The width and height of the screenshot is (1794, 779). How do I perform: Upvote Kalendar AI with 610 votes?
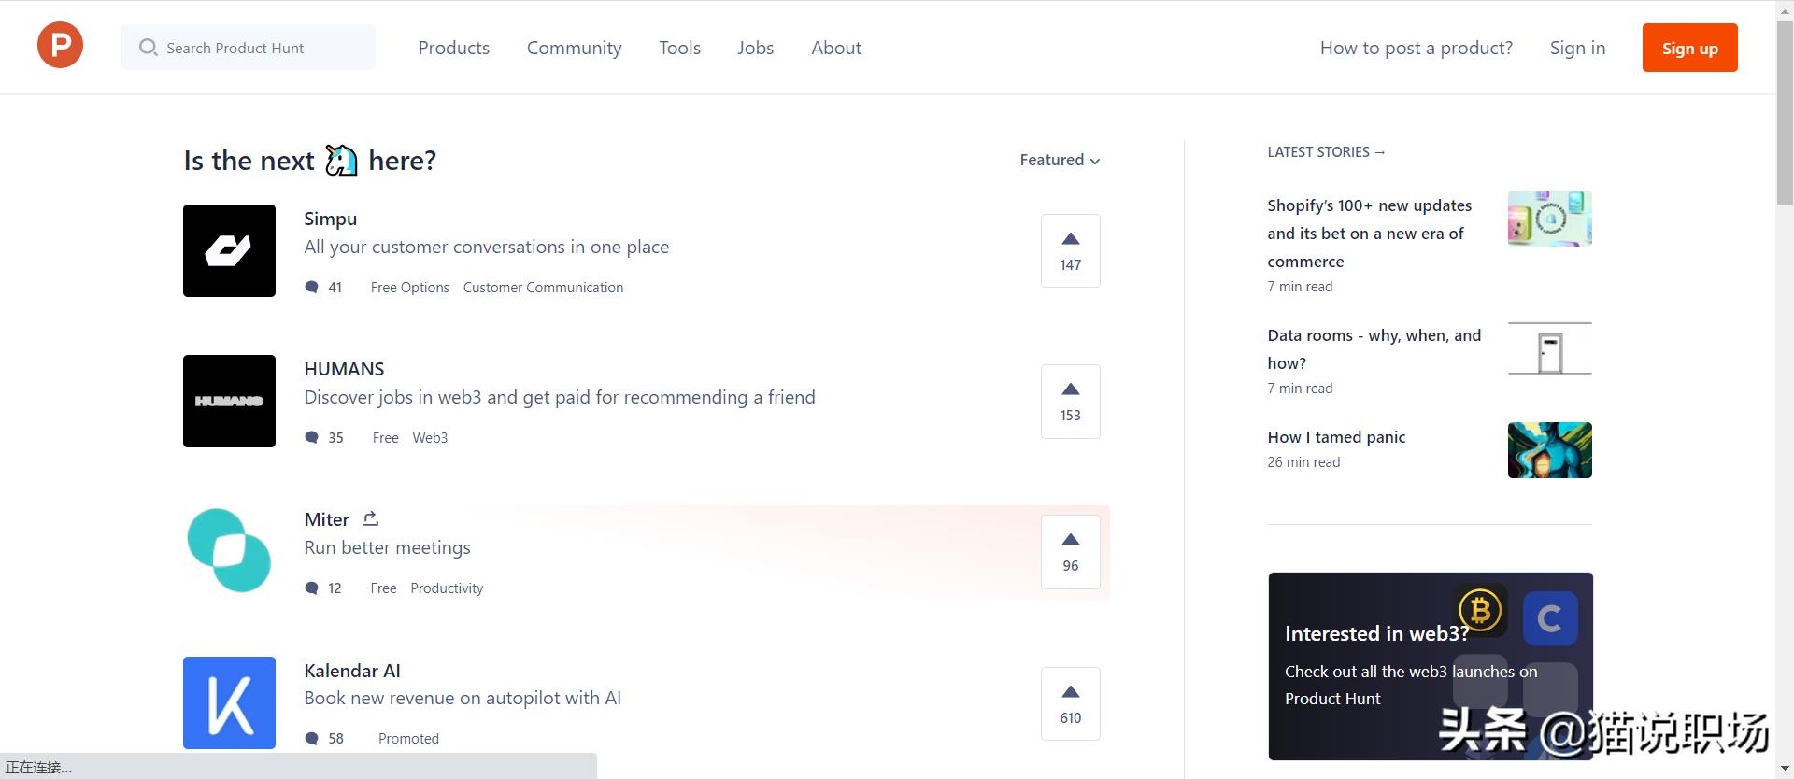click(1071, 703)
